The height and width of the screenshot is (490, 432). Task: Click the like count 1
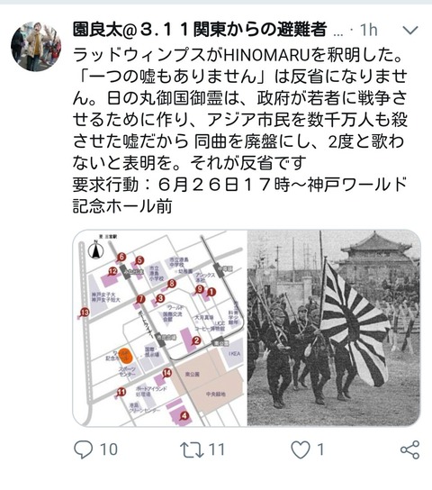coord(320,449)
